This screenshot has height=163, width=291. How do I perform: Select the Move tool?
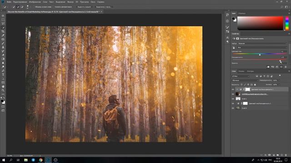[x=3, y=16]
